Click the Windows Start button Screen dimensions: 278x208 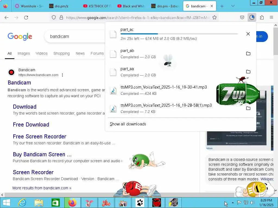(x=7, y=203)
